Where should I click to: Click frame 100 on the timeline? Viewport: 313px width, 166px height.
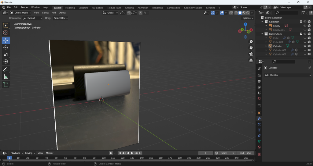(x=104, y=158)
